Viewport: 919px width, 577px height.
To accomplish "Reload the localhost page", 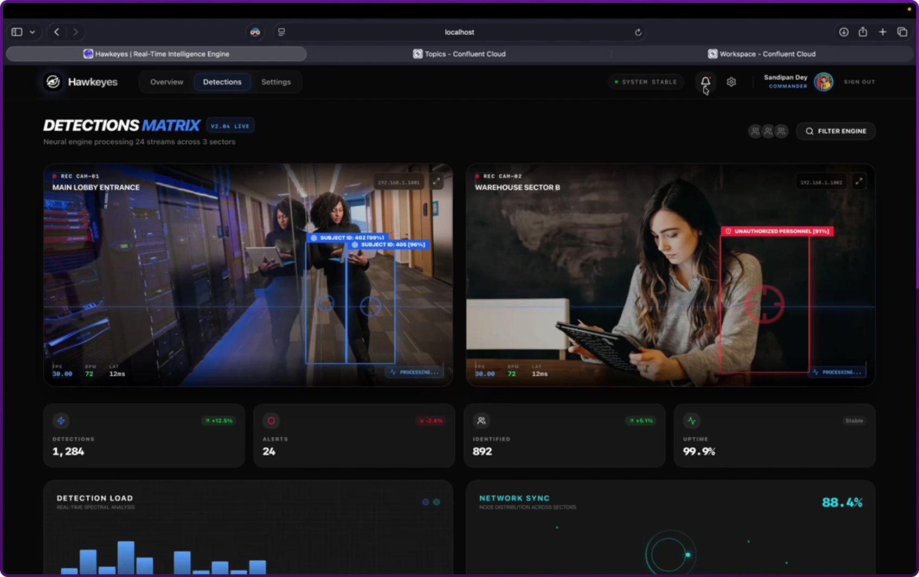I will pos(638,32).
